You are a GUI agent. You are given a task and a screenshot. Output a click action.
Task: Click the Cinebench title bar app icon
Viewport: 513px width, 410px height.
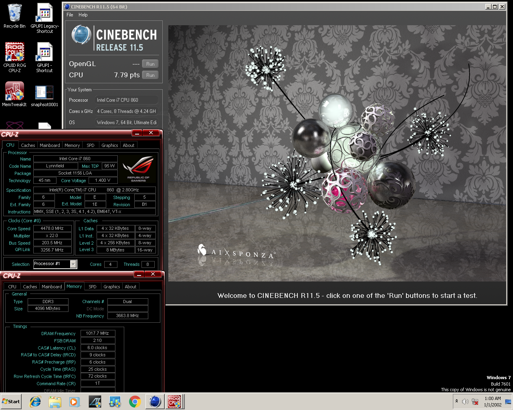click(x=67, y=6)
